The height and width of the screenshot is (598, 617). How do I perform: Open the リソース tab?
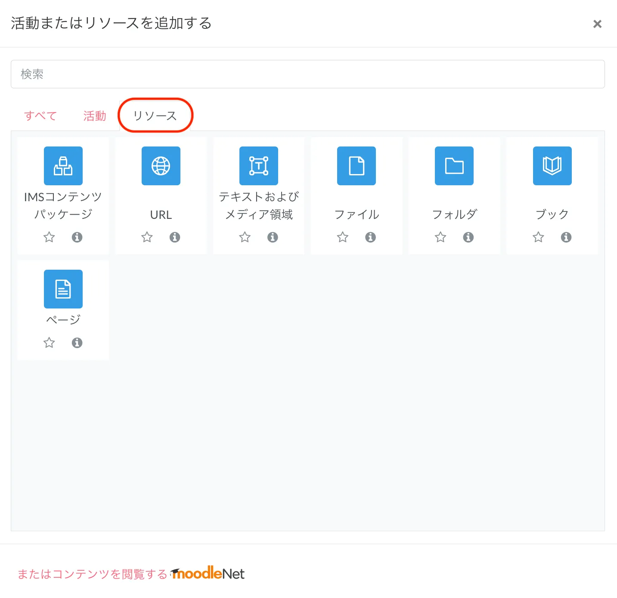155,116
